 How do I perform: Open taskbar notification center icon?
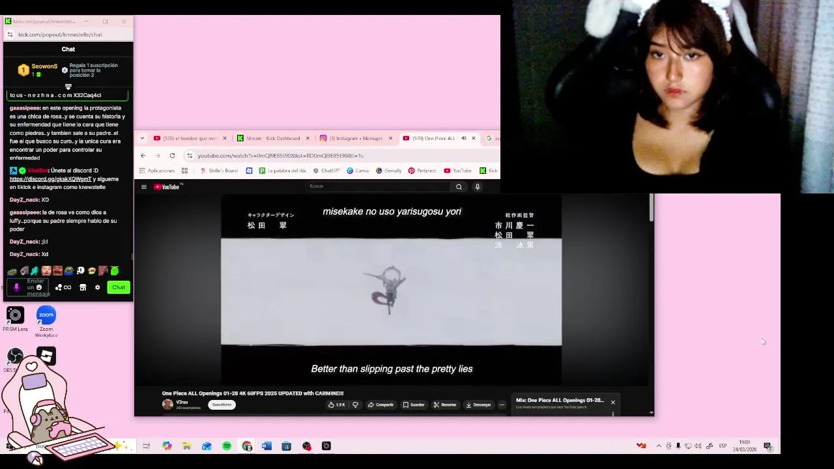768,446
